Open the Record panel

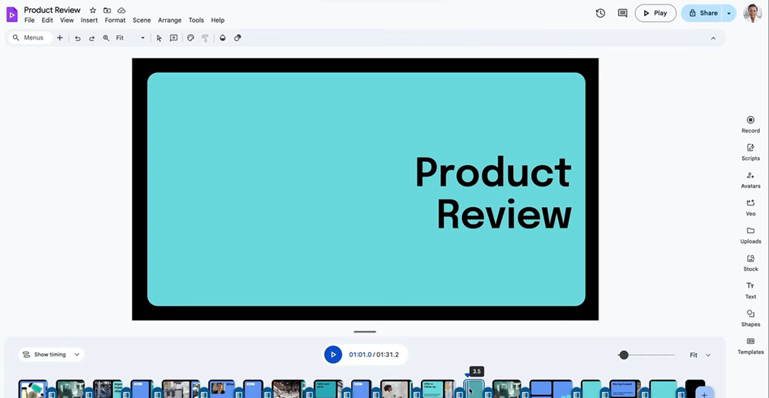[x=751, y=125]
